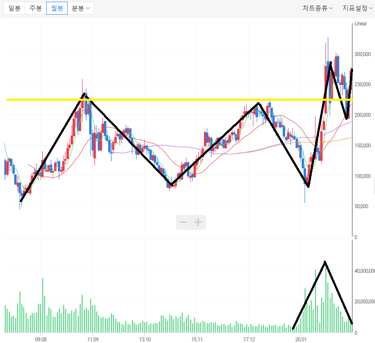Click the 15.11 date axis label

tap(197, 340)
